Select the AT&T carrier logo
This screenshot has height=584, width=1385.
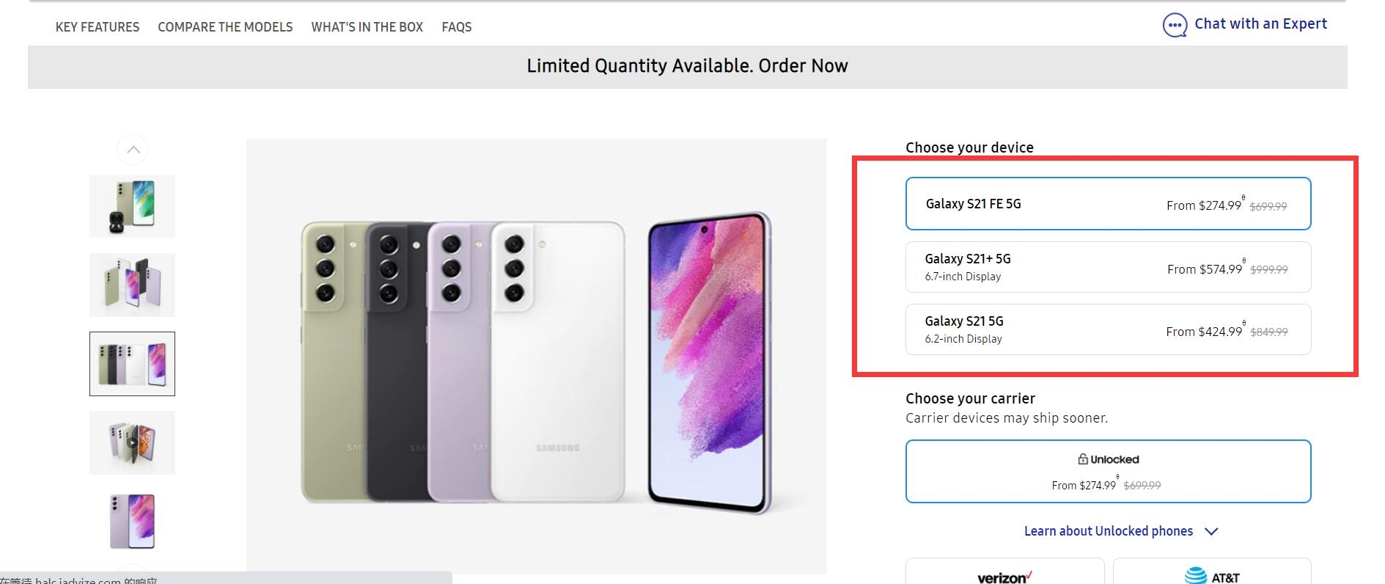(x=1211, y=577)
